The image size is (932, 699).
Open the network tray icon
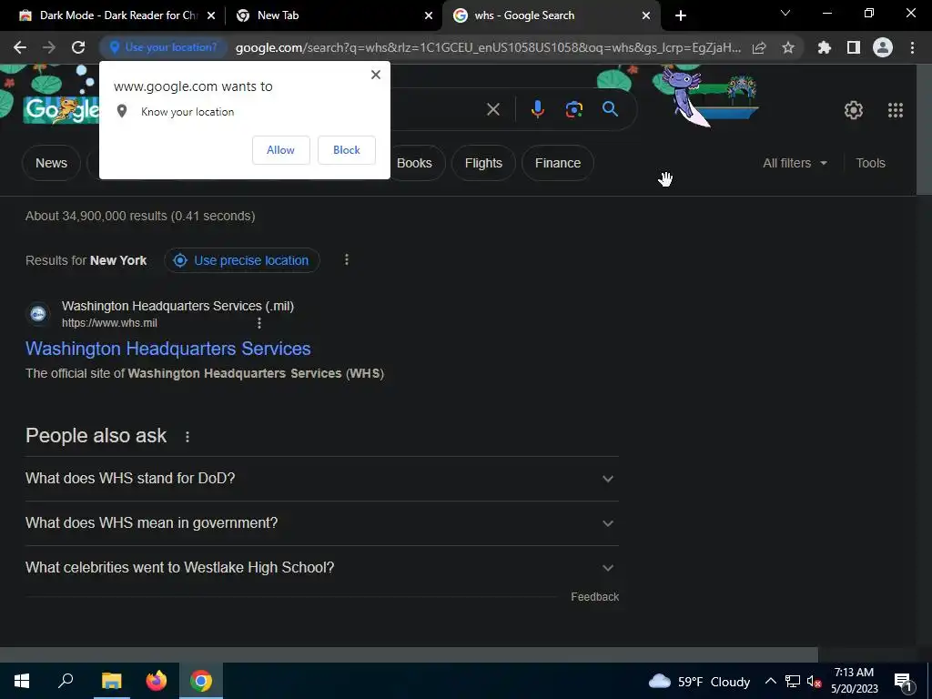tap(793, 681)
